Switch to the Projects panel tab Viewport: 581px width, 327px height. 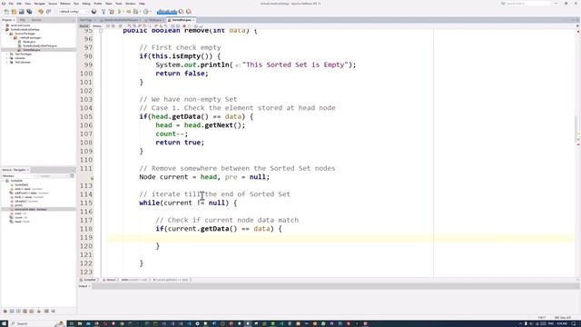click(x=7, y=20)
